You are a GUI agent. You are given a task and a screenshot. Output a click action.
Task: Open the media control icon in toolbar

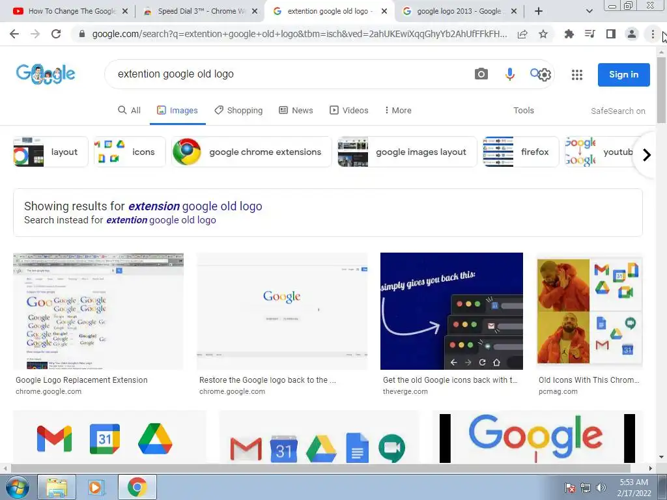[589, 34]
